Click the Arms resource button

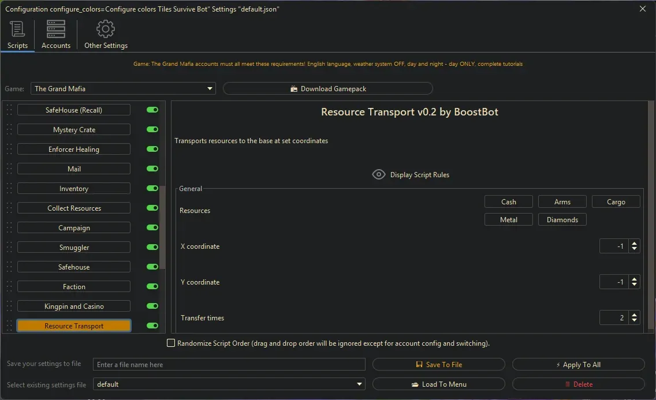[x=562, y=202]
